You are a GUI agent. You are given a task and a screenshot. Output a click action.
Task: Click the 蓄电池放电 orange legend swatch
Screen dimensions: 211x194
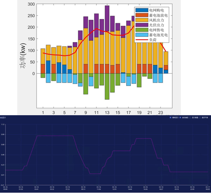coord(142,15)
